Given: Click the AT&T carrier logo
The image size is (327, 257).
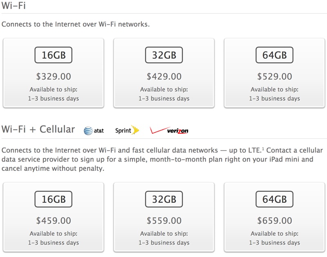Looking at the screenshot, I should (94, 131).
